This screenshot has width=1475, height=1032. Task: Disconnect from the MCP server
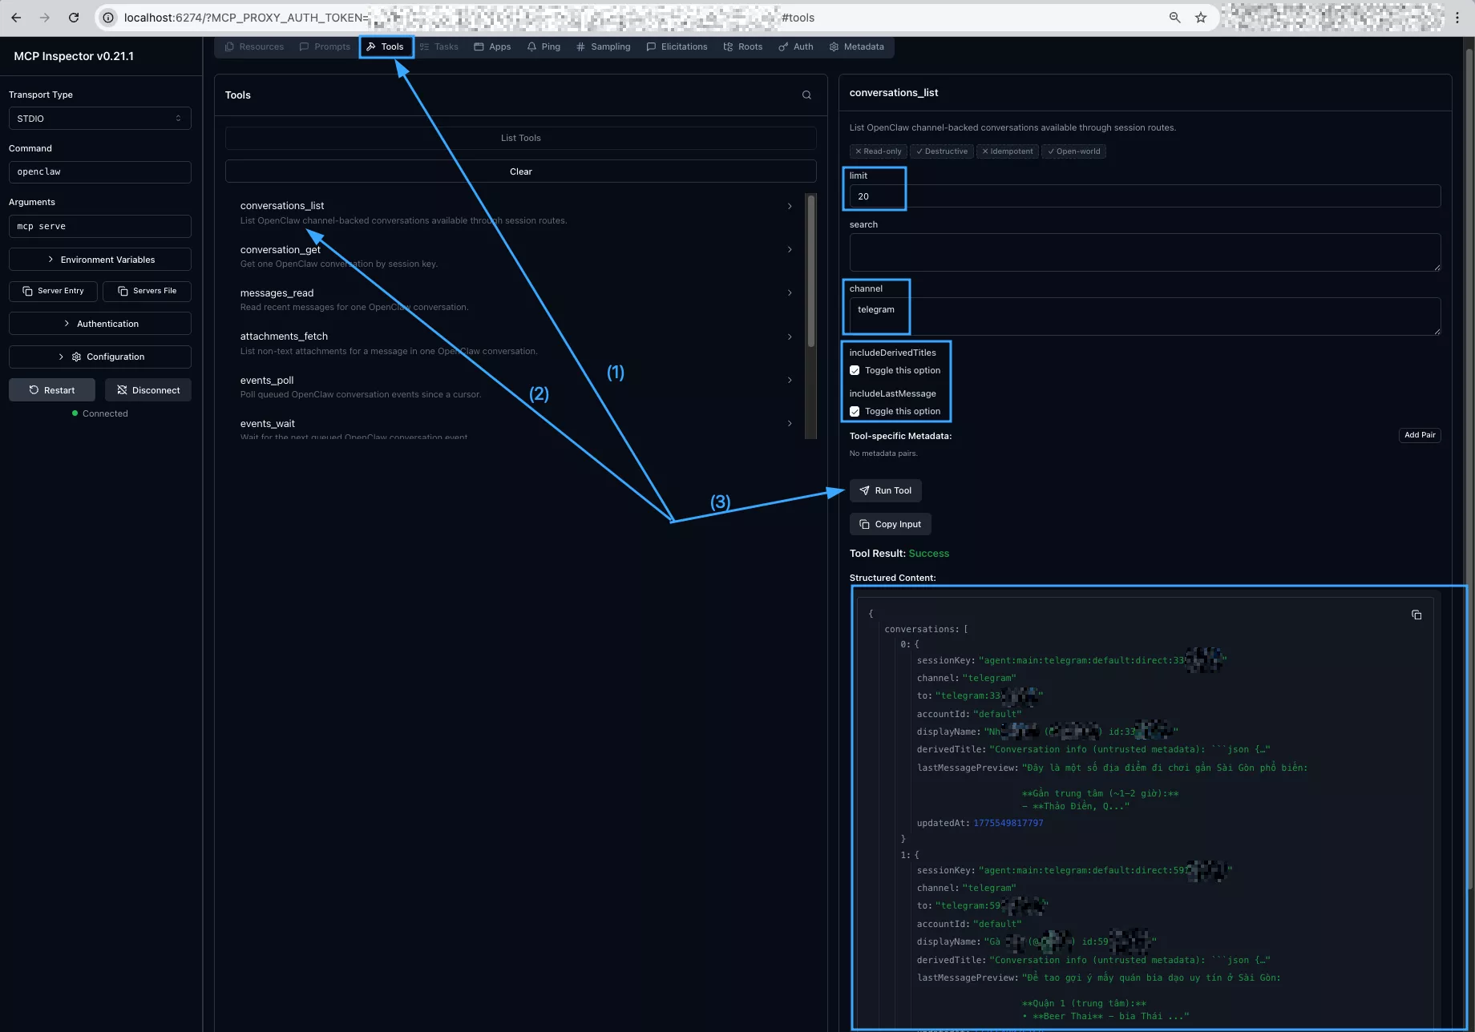148,390
